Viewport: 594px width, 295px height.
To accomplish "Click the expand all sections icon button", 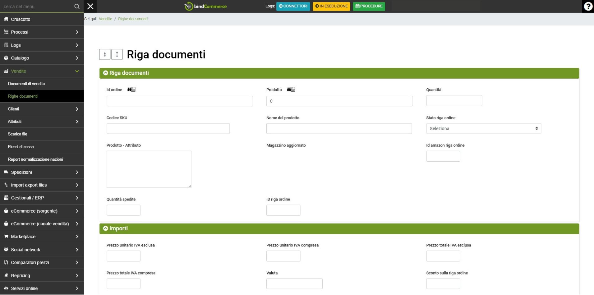I will point(117,54).
